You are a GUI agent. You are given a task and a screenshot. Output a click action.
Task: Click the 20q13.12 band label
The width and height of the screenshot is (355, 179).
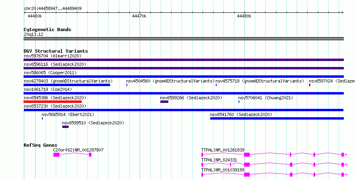[34, 34]
